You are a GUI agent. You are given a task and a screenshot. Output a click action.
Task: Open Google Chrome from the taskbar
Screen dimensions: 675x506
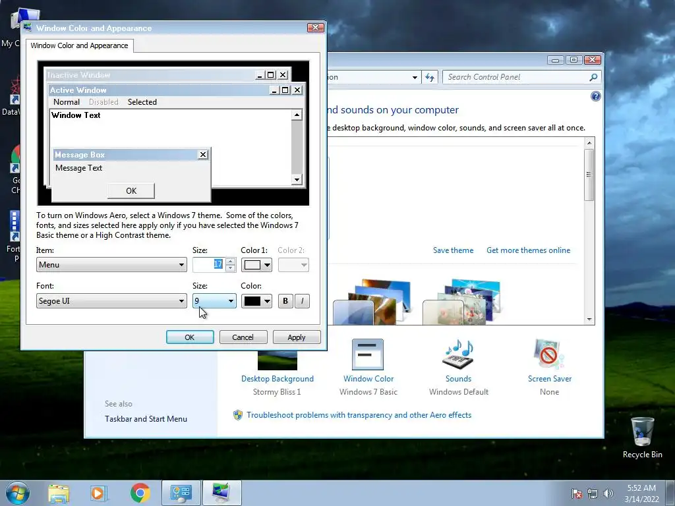pos(140,493)
